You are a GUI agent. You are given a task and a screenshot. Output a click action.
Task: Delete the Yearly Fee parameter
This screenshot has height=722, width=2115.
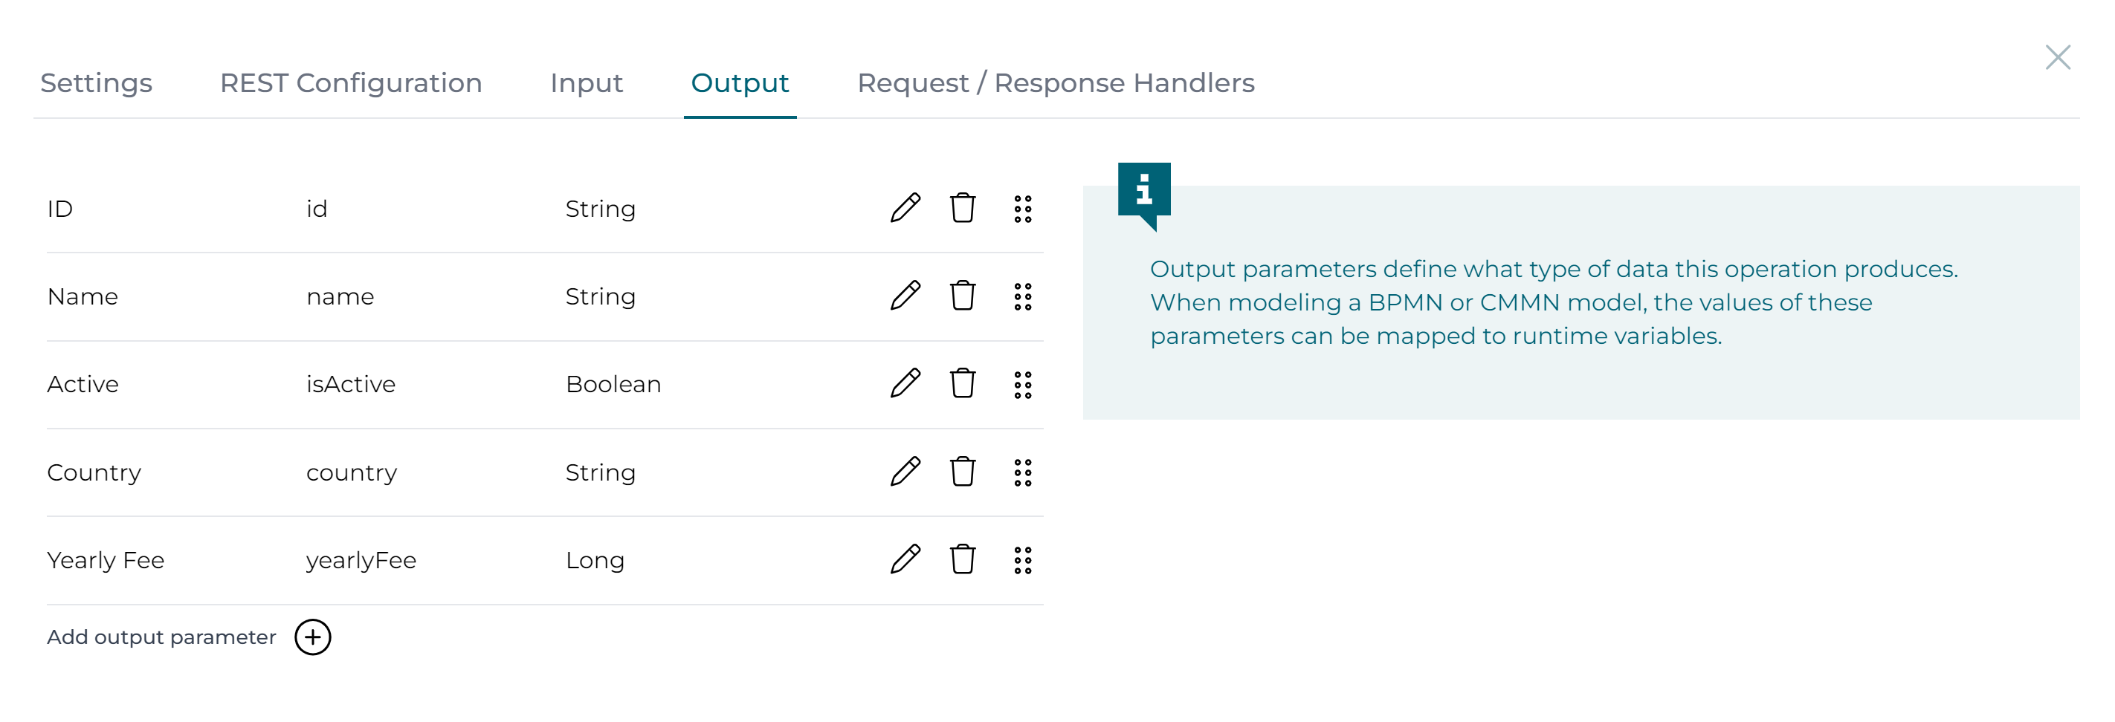pyautogui.click(x=962, y=559)
